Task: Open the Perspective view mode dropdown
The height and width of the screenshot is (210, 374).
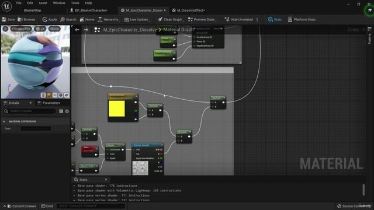Action: (21, 29)
